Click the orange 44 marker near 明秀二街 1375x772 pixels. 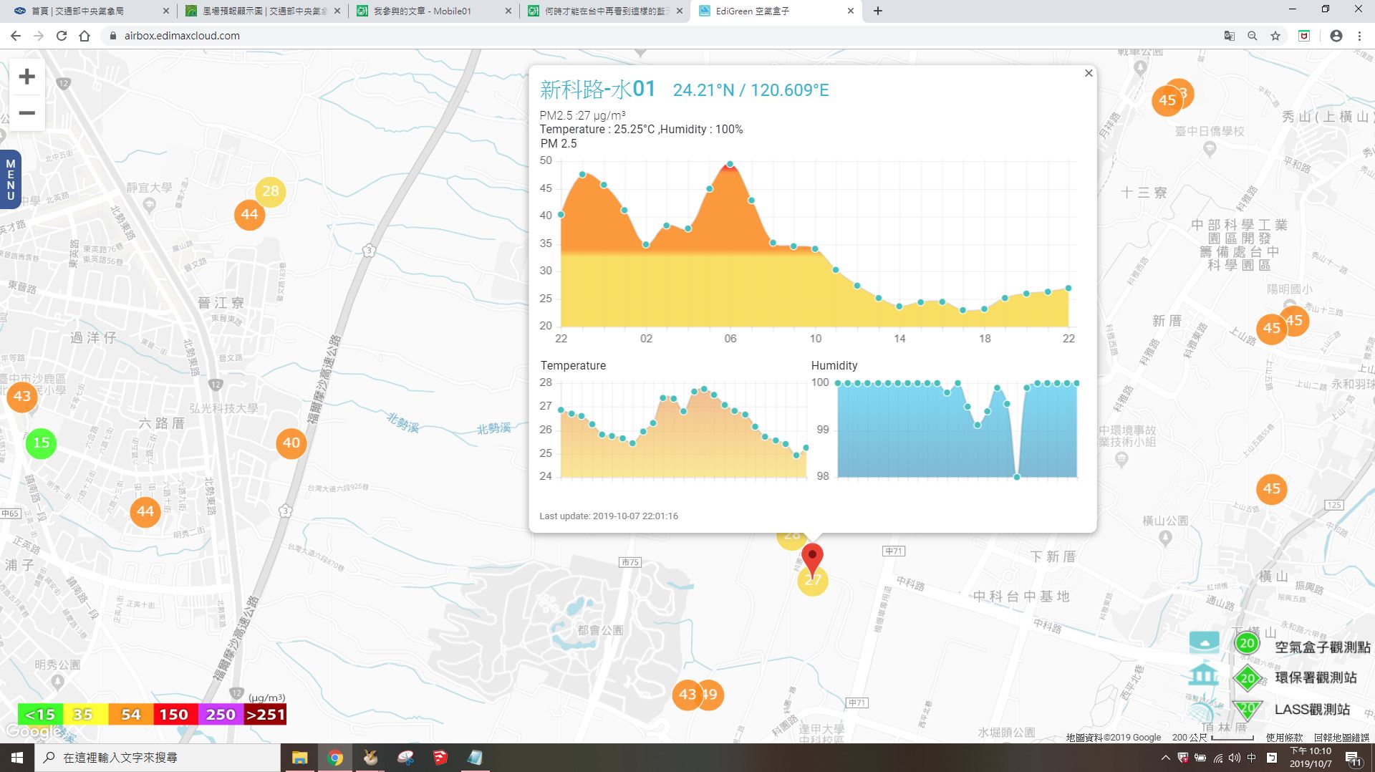[145, 511]
